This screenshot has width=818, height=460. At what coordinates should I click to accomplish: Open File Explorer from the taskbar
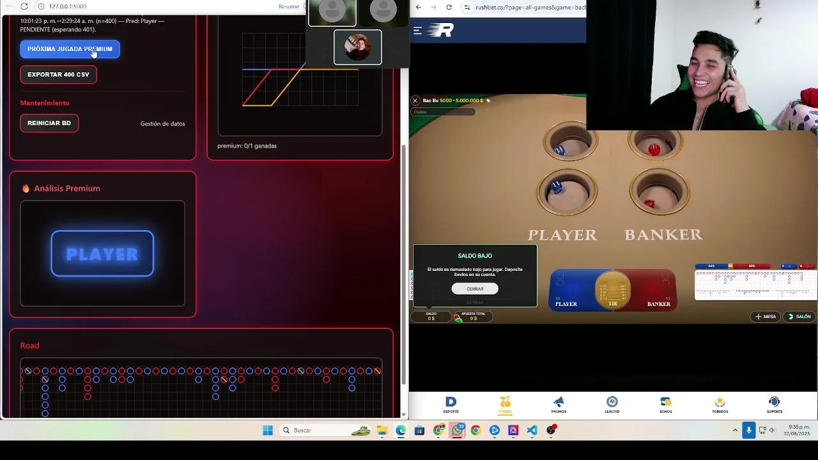(382, 431)
